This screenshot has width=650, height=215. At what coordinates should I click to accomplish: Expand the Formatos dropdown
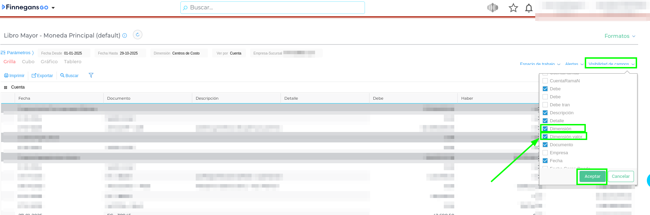tap(620, 36)
